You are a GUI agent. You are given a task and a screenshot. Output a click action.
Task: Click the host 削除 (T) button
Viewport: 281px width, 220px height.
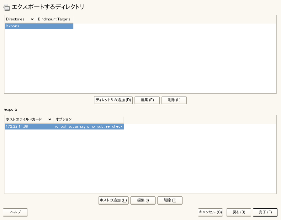tap(170, 201)
